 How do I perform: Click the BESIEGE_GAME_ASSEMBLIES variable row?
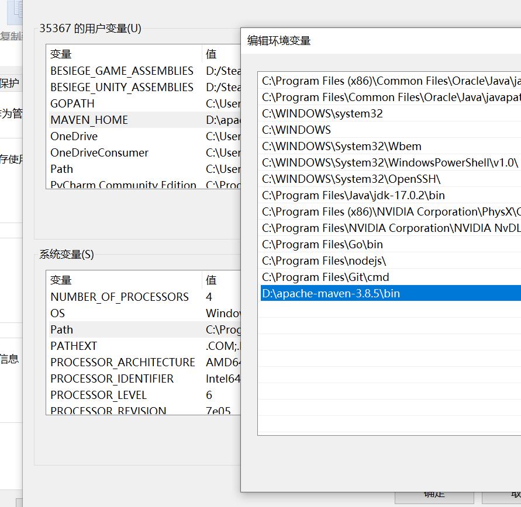[x=122, y=71]
